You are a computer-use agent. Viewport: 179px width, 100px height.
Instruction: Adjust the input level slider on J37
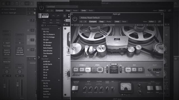107,69
